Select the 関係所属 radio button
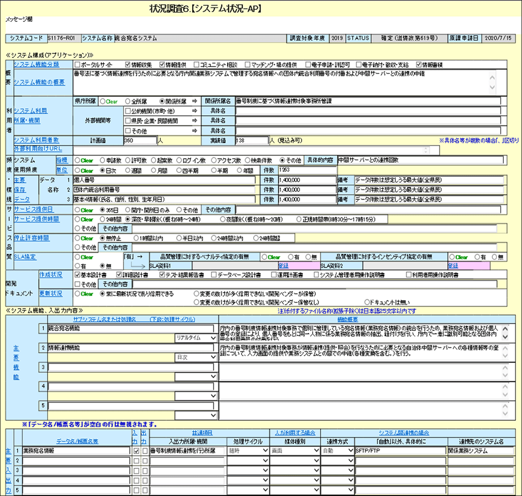 (x=162, y=101)
